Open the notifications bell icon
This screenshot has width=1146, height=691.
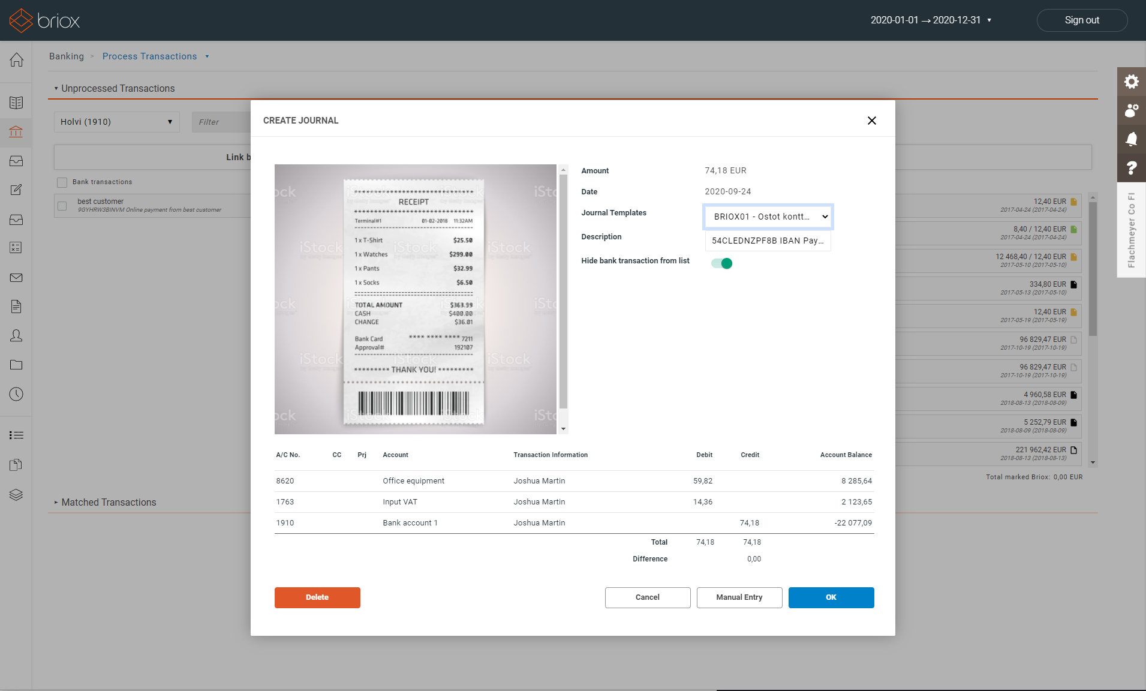pos(1131,139)
